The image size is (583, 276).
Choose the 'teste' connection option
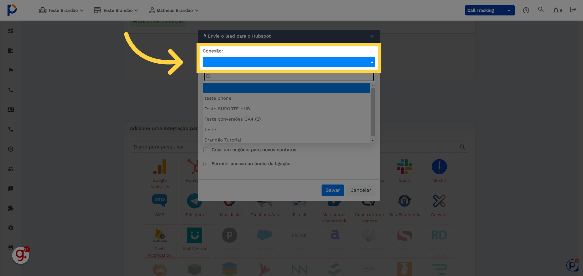(x=286, y=130)
